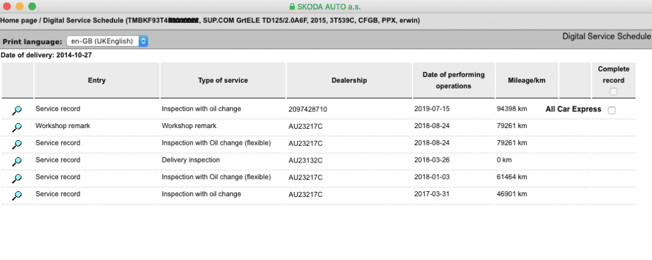The width and height of the screenshot is (652, 260).
Task: Open magnifier for Workshop remark entry
Action: 17,127
